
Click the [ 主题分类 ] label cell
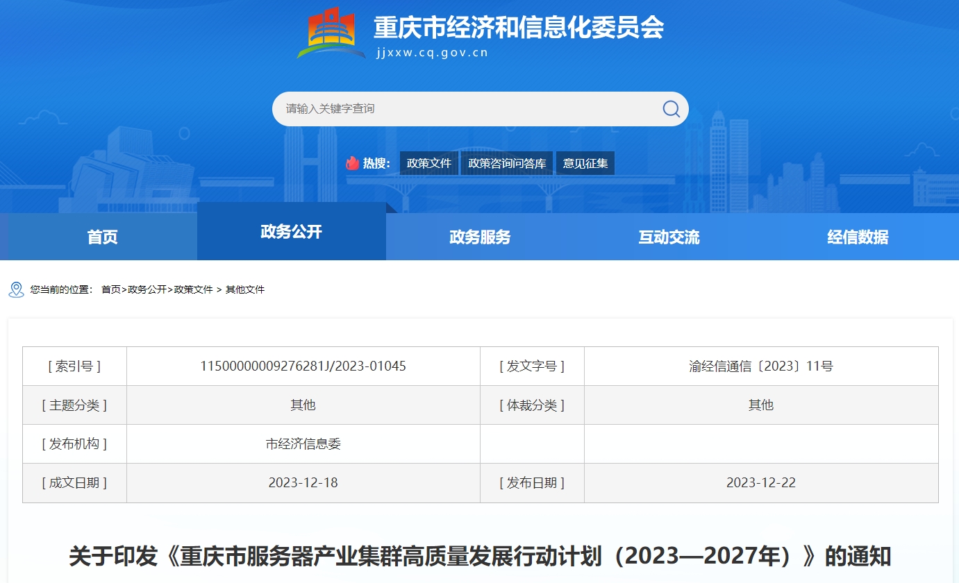[74, 405]
